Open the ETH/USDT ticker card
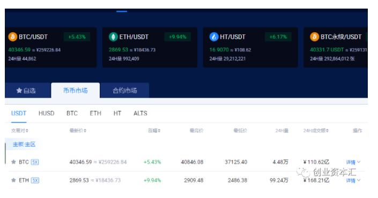The width and height of the screenshot is (378, 198). point(150,47)
